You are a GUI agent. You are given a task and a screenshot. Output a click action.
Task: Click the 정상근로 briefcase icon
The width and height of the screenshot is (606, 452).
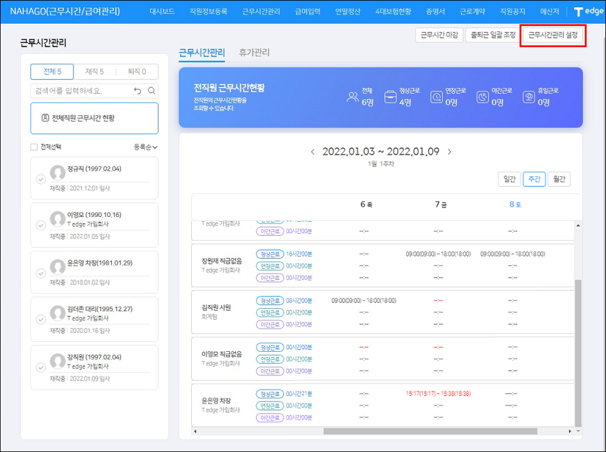click(x=390, y=97)
